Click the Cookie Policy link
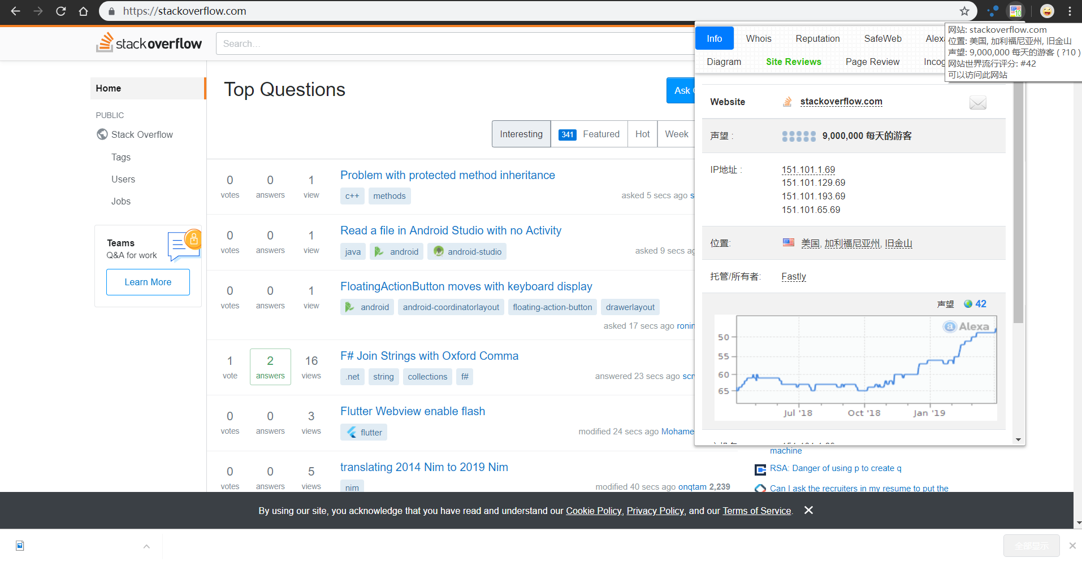 click(594, 511)
